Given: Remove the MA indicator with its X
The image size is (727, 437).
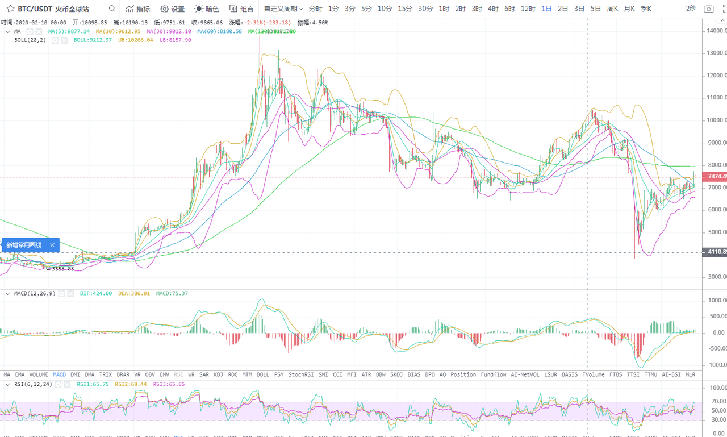Looking at the screenshot, I should [39, 31].
